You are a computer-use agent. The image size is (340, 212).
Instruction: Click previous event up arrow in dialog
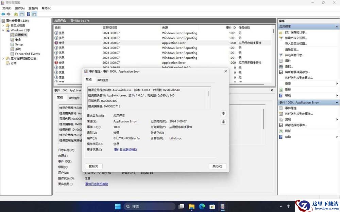point(223,113)
